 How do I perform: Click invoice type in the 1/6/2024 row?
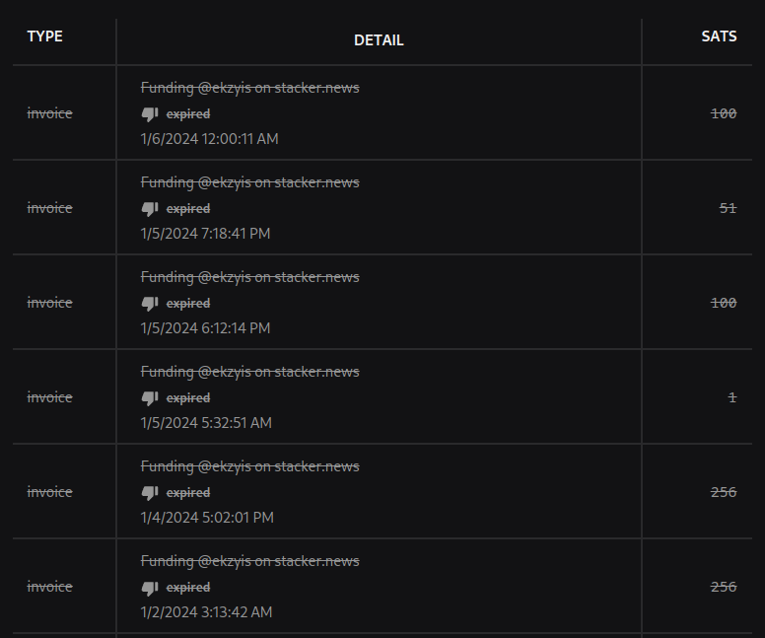click(x=49, y=113)
